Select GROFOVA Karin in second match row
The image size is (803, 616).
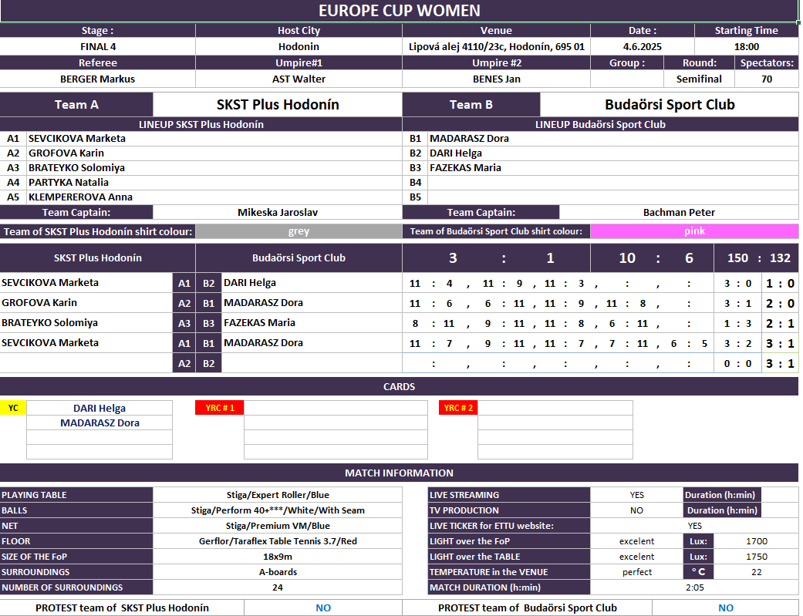pos(86,303)
